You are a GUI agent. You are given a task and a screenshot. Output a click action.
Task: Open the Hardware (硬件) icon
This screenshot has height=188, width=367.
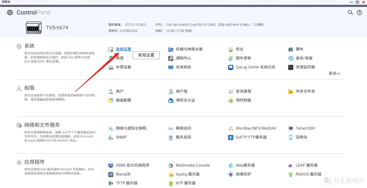(x=291, y=49)
